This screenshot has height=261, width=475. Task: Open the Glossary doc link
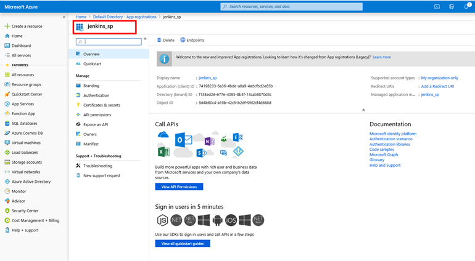(376, 159)
